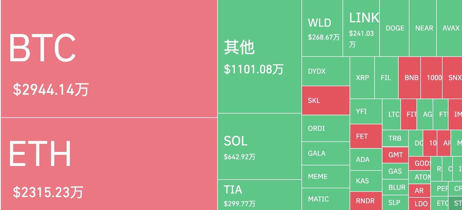Select the MATIC tile
This screenshot has height=210, width=462.
[x=326, y=199]
